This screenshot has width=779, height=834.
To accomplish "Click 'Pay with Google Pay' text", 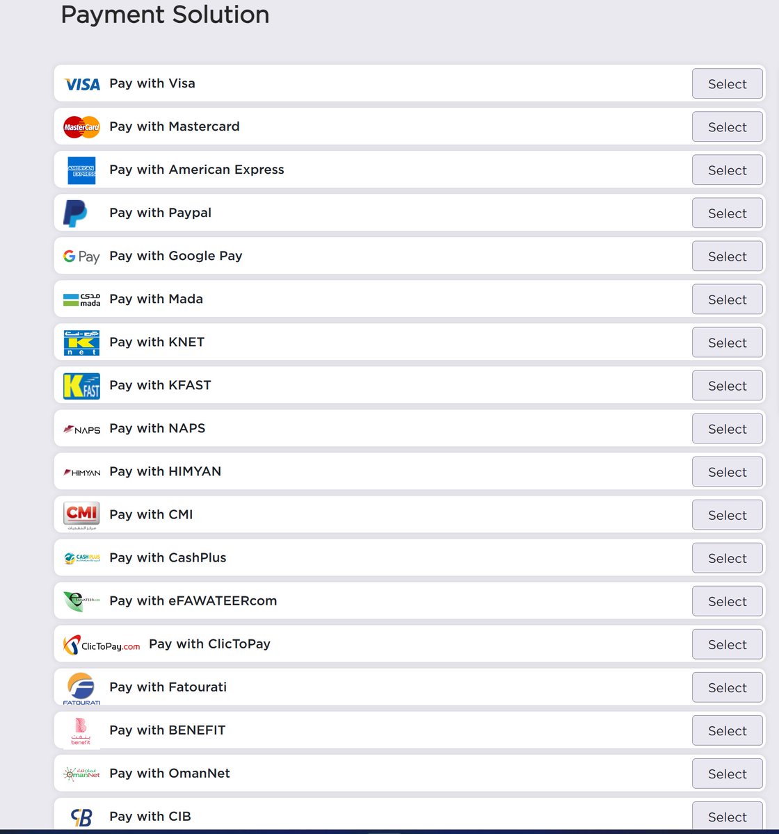I will 176,256.
